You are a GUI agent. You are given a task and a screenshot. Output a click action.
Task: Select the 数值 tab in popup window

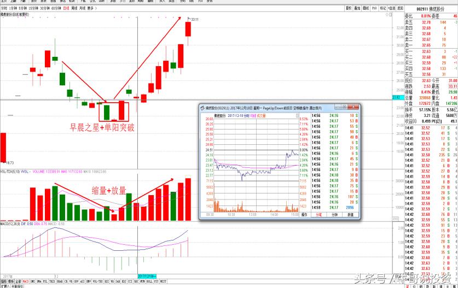pyautogui.click(x=351, y=214)
